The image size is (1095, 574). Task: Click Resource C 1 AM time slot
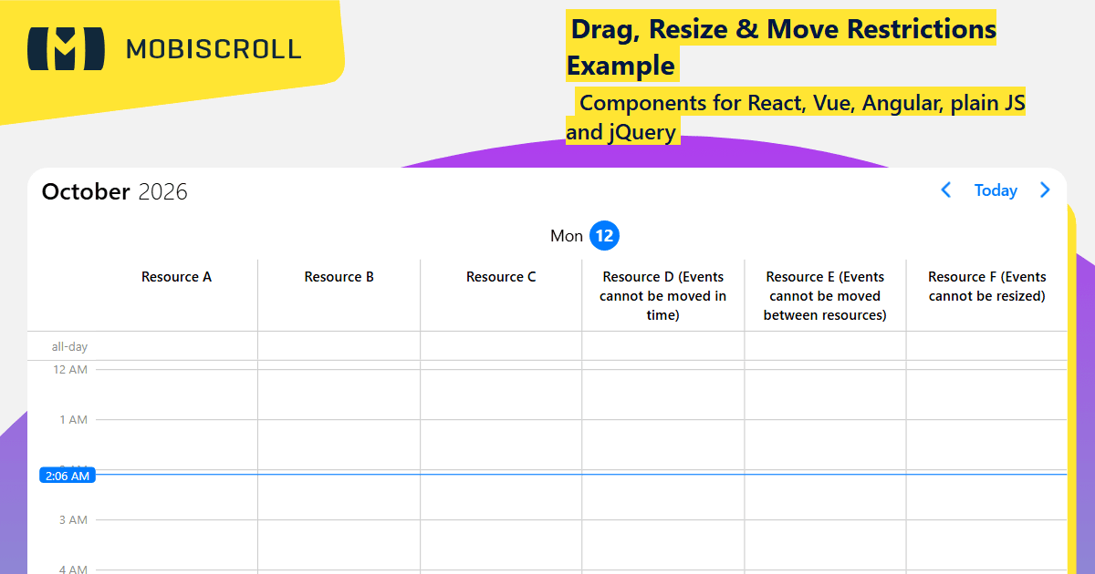click(x=501, y=445)
